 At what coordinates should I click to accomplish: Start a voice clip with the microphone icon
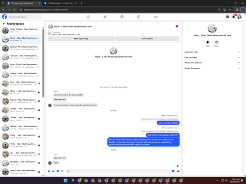(49, 171)
